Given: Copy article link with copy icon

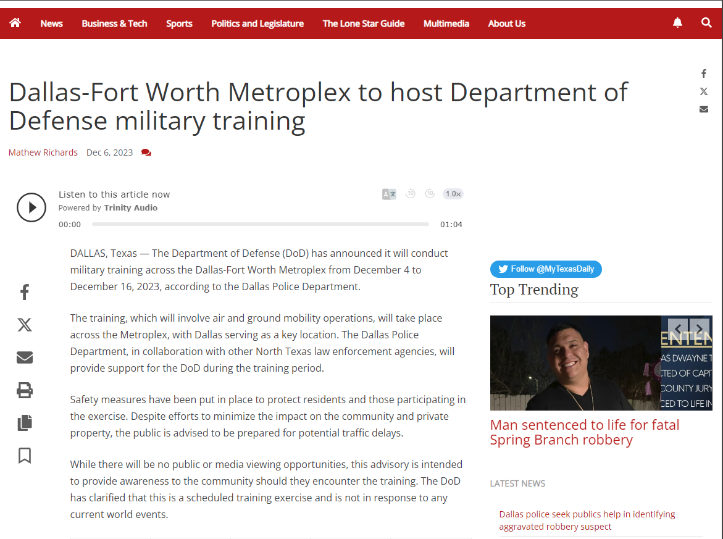Looking at the screenshot, I should 25,423.
